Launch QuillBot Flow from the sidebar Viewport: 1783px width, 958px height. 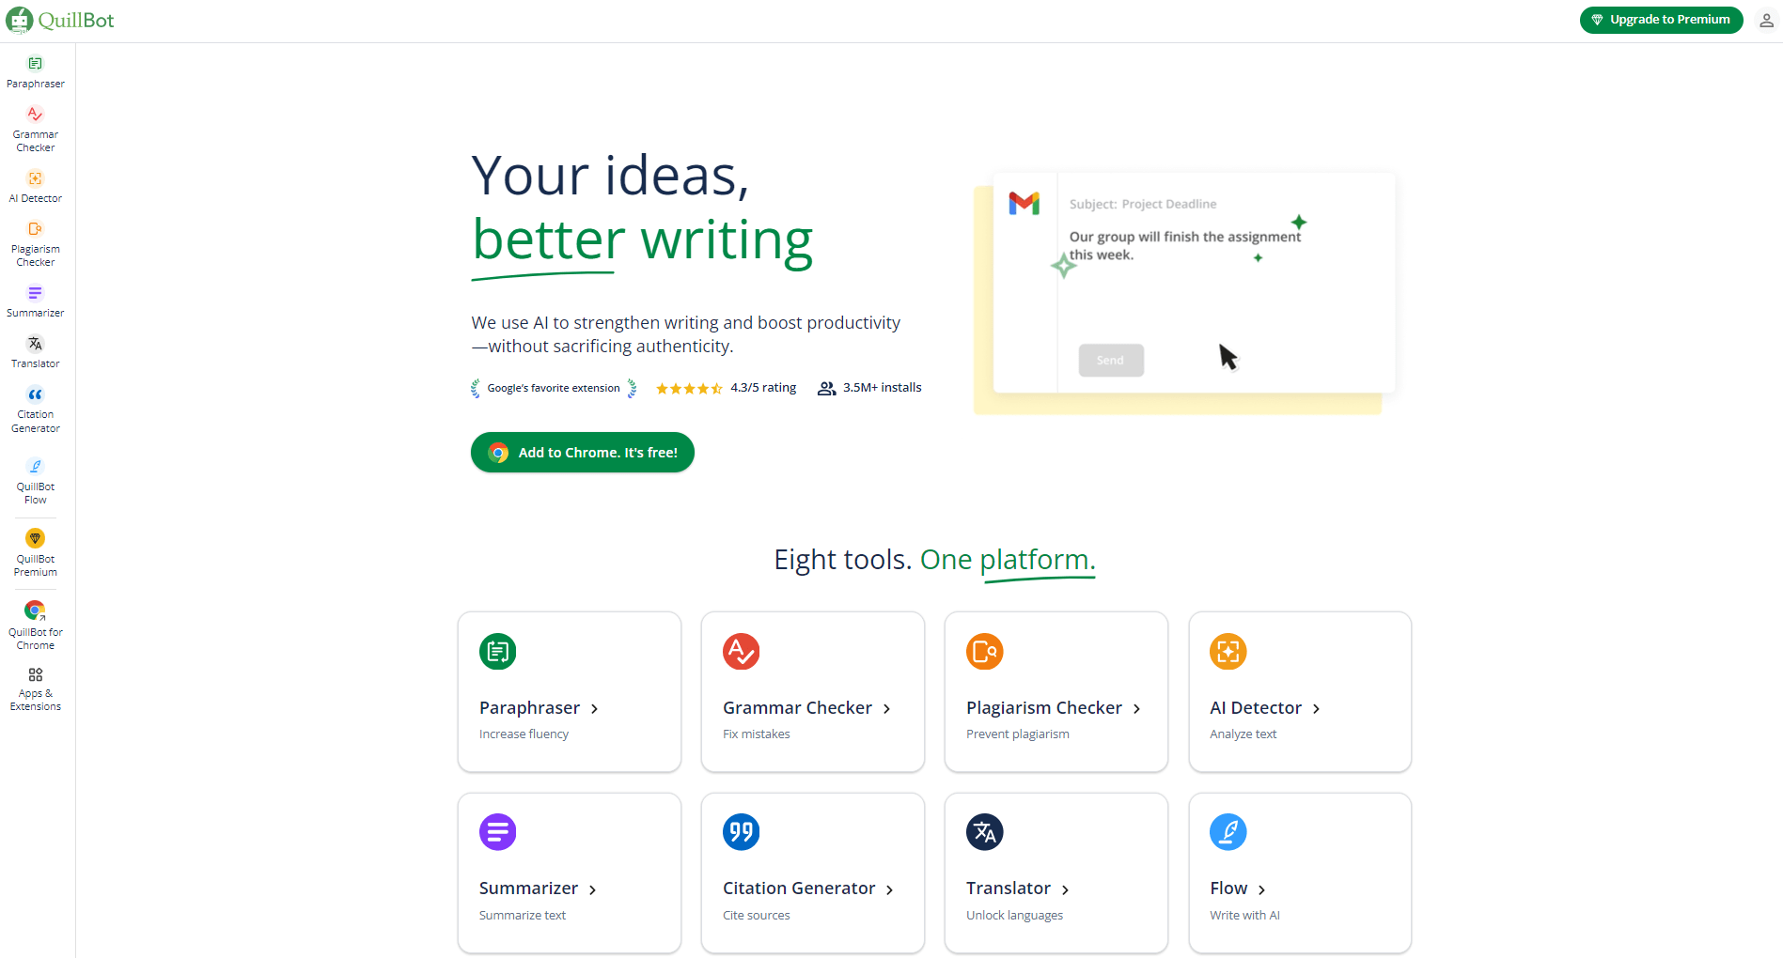pyautogui.click(x=35, y=482)
